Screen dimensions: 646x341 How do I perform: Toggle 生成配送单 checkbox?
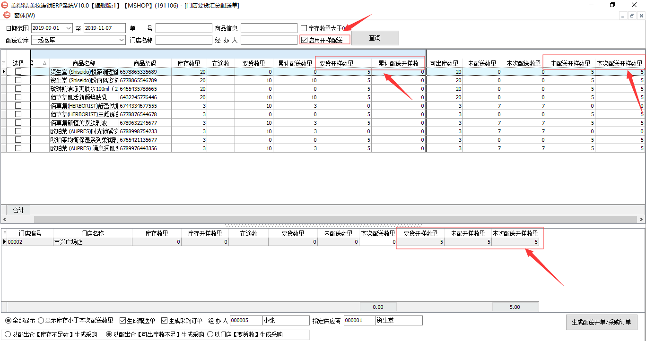[122, 321]
